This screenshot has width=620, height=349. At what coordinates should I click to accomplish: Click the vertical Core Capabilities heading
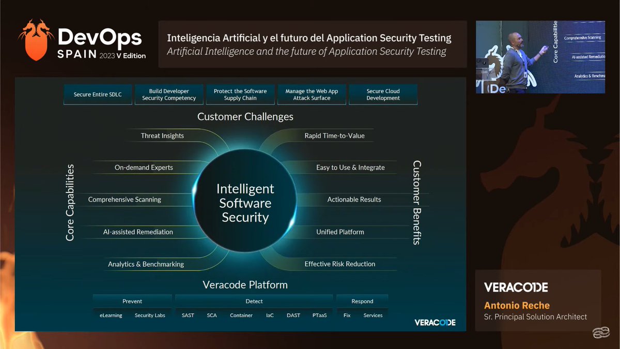click(x=70, y=203)
